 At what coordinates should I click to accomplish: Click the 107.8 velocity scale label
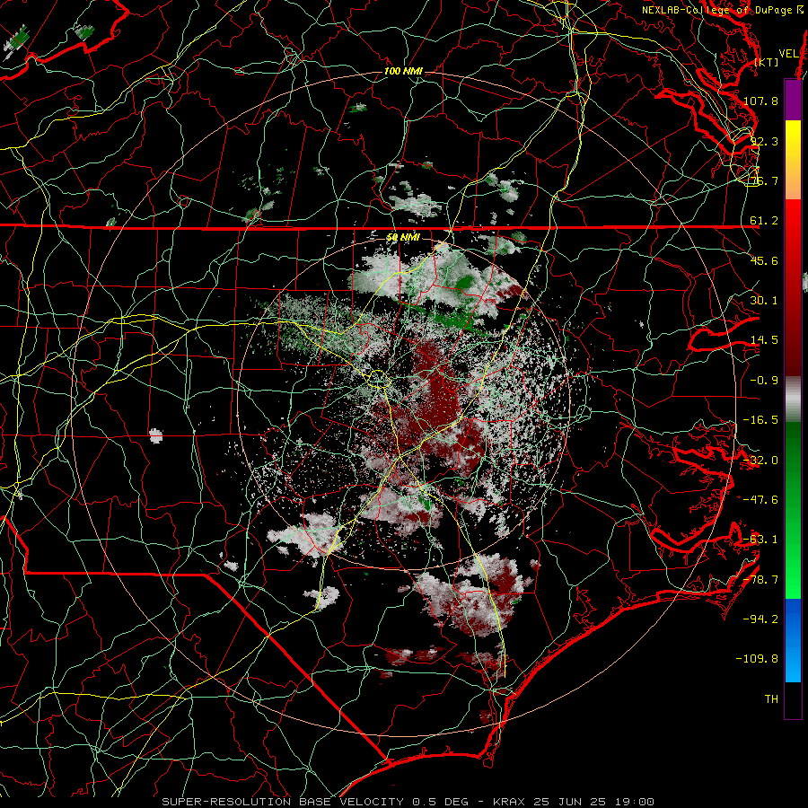(760, 101)
